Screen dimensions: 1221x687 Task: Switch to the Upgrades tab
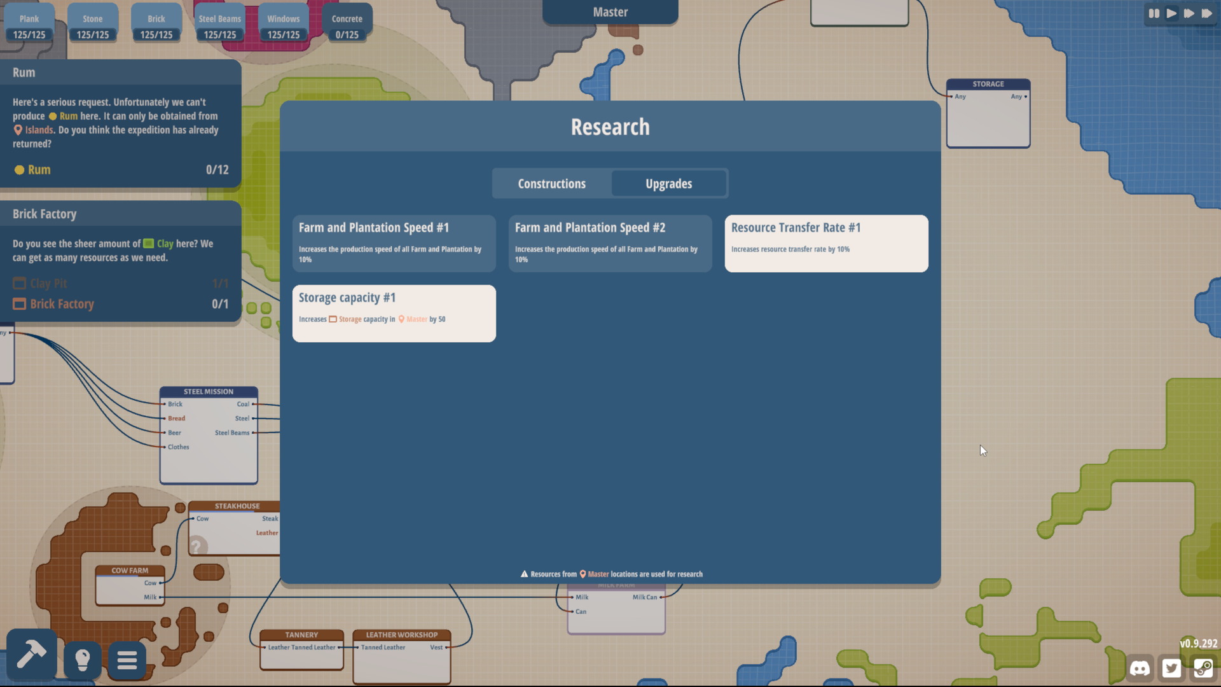668,183
